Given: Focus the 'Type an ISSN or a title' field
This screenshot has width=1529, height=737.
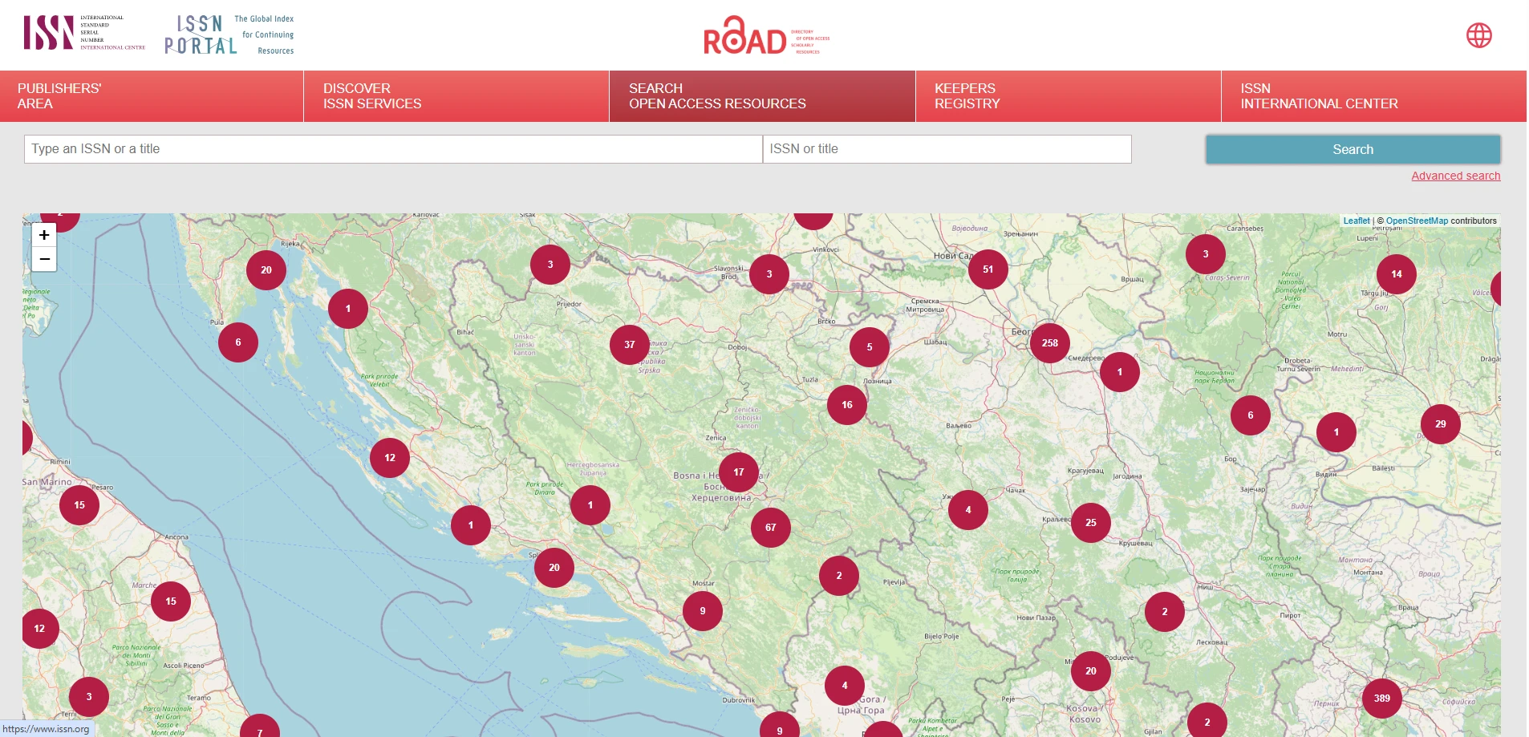Looking at the screenshot, I should point(392,149).
